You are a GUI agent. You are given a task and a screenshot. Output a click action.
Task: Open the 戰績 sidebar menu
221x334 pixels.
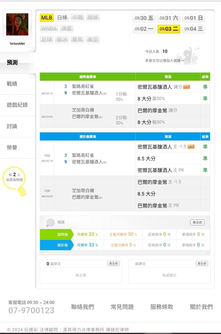12,84
